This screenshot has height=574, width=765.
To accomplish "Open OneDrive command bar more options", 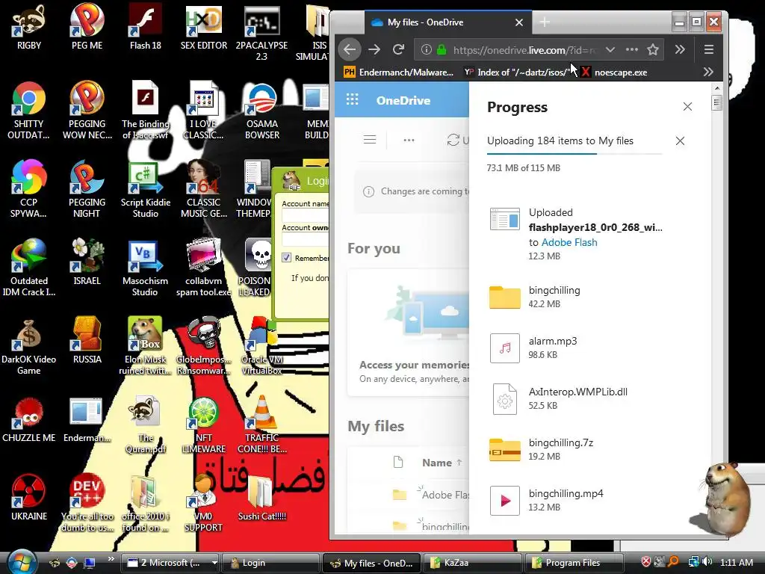I will pyautogui.click(x=409, y=140).
